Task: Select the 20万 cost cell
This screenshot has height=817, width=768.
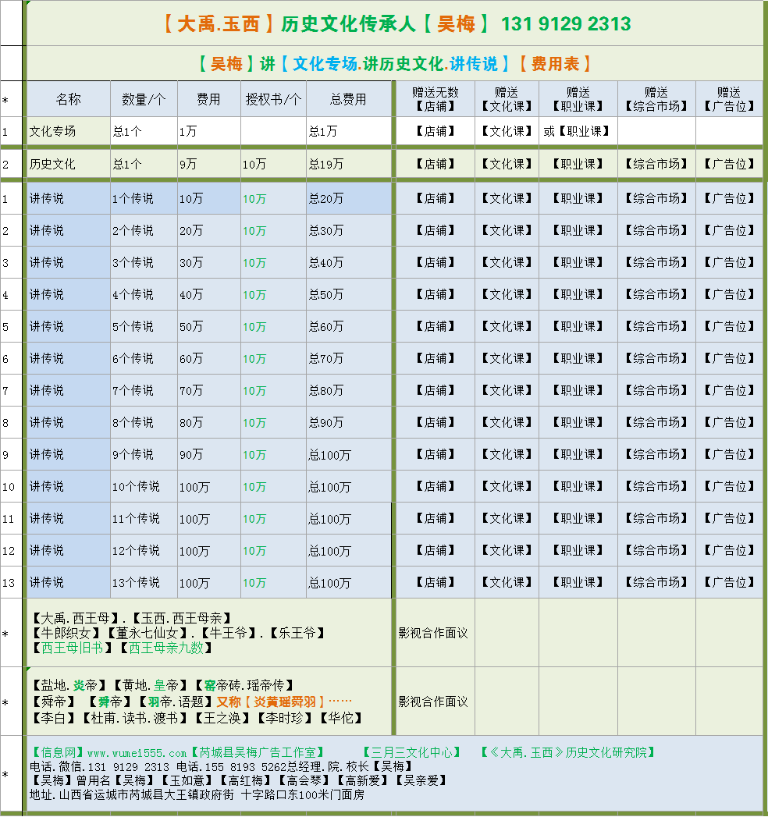Action: 209,230
